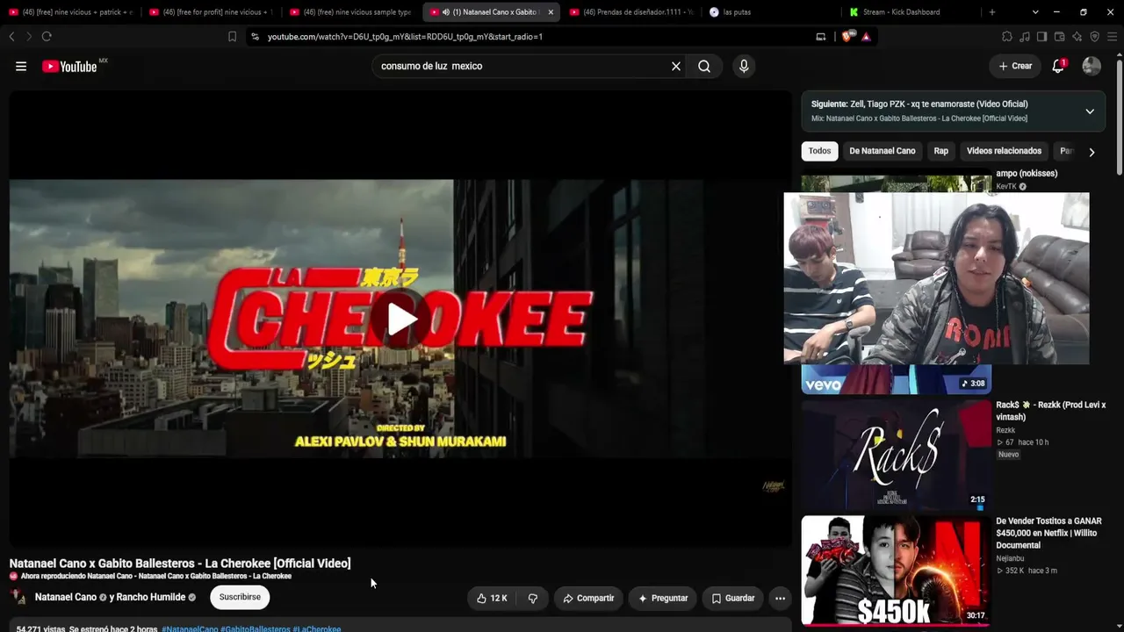Clear the search text with the X icon
Viewport: 1124px width, 632px height.
click(676, 66)
